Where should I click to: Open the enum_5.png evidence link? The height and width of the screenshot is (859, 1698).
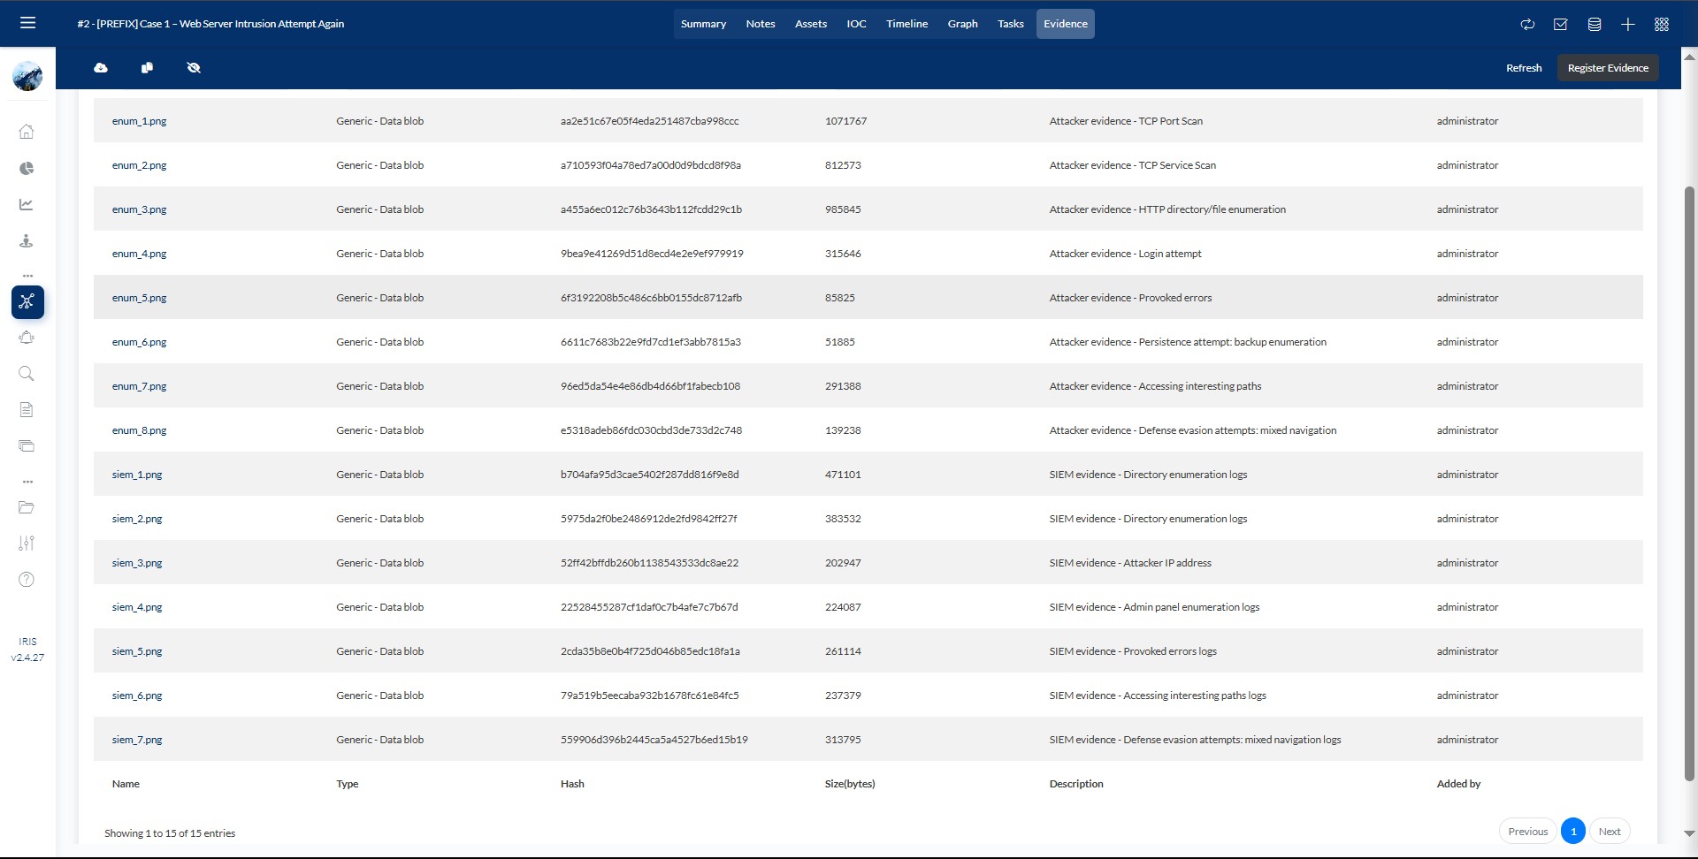(x=139, y=298)
